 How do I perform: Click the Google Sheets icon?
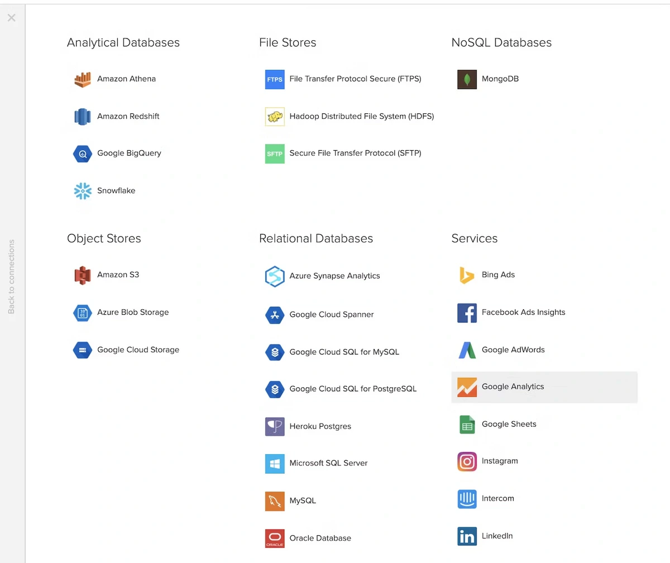(x=467, y=425)
